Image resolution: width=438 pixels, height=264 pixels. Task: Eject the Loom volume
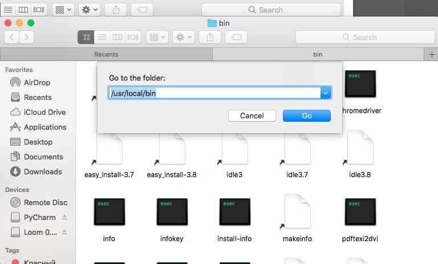pos(64,232)
